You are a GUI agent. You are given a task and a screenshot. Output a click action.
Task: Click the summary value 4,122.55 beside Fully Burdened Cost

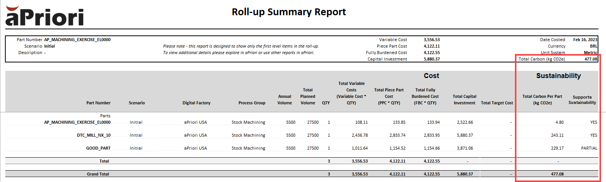432,53
